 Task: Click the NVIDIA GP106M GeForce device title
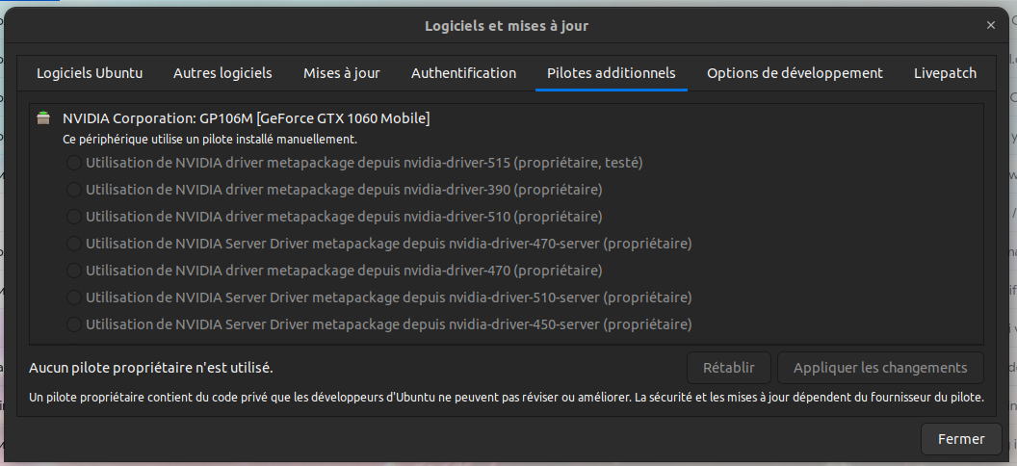[246, 118]
